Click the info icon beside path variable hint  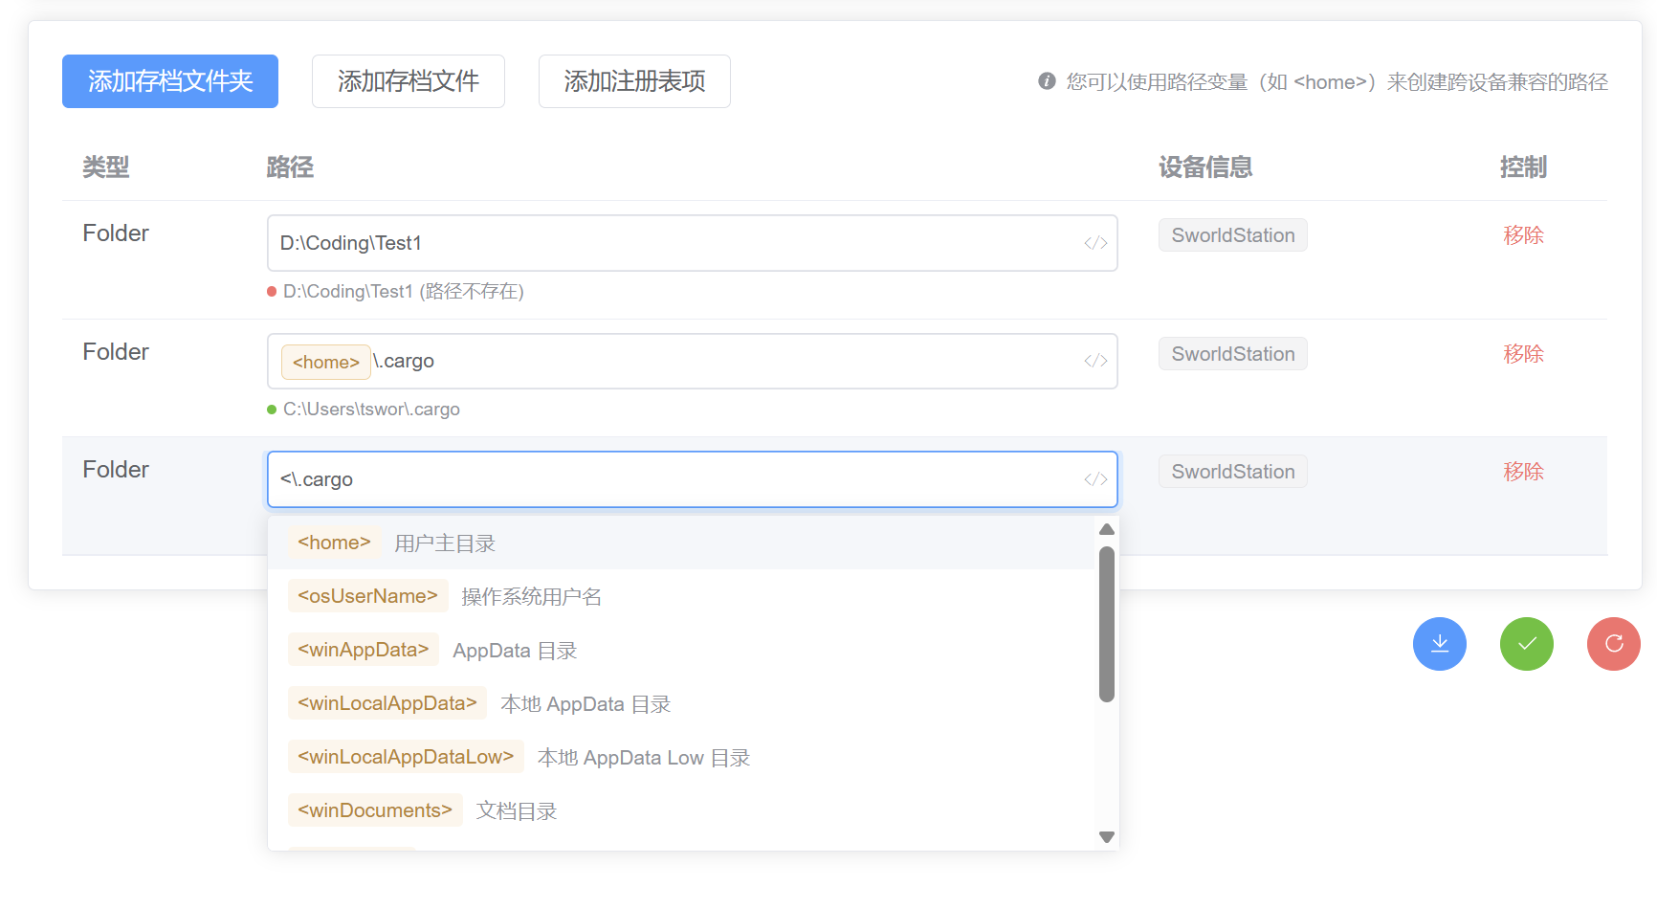[1047, 81]
